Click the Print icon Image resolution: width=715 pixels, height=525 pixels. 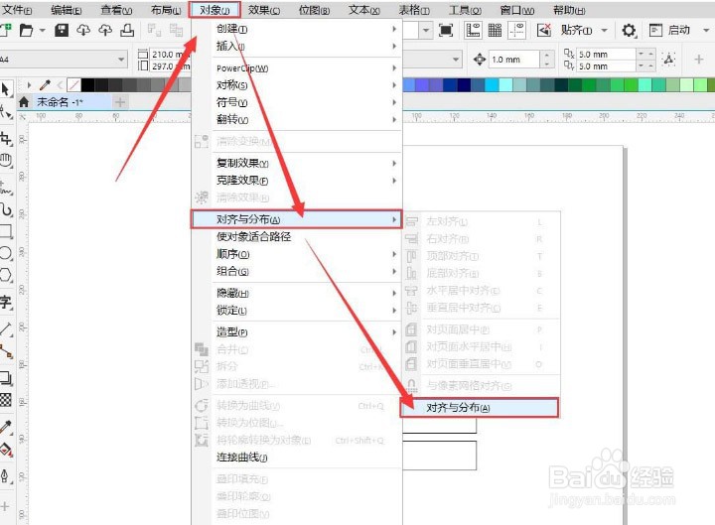127,30
